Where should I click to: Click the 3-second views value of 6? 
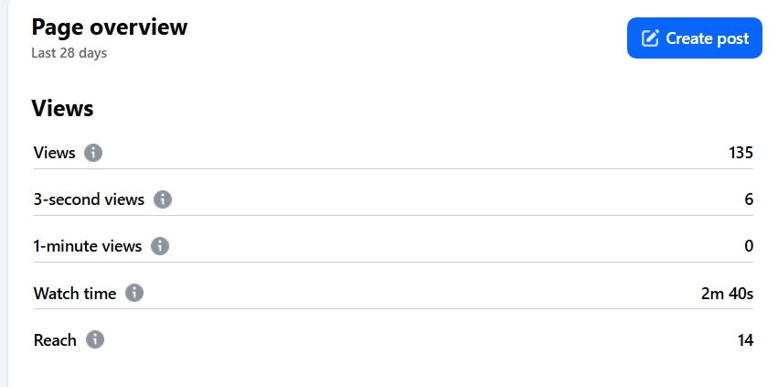click(x=749, y=199)
